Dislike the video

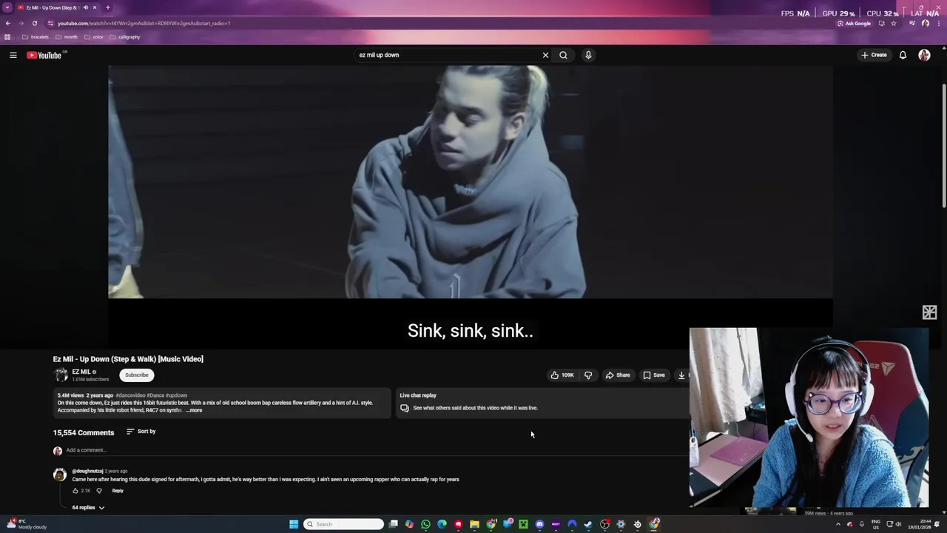pos(588,375)
